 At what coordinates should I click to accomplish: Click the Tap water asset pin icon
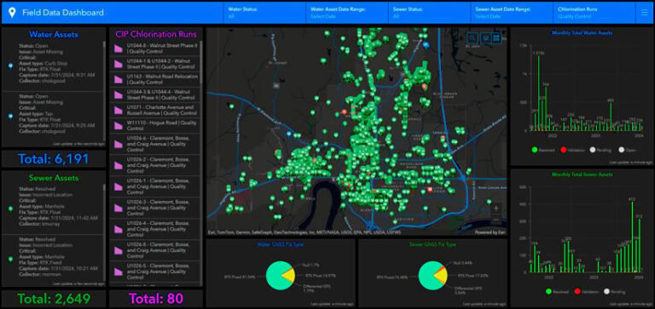pyautogui.click(x=11, y=117)
